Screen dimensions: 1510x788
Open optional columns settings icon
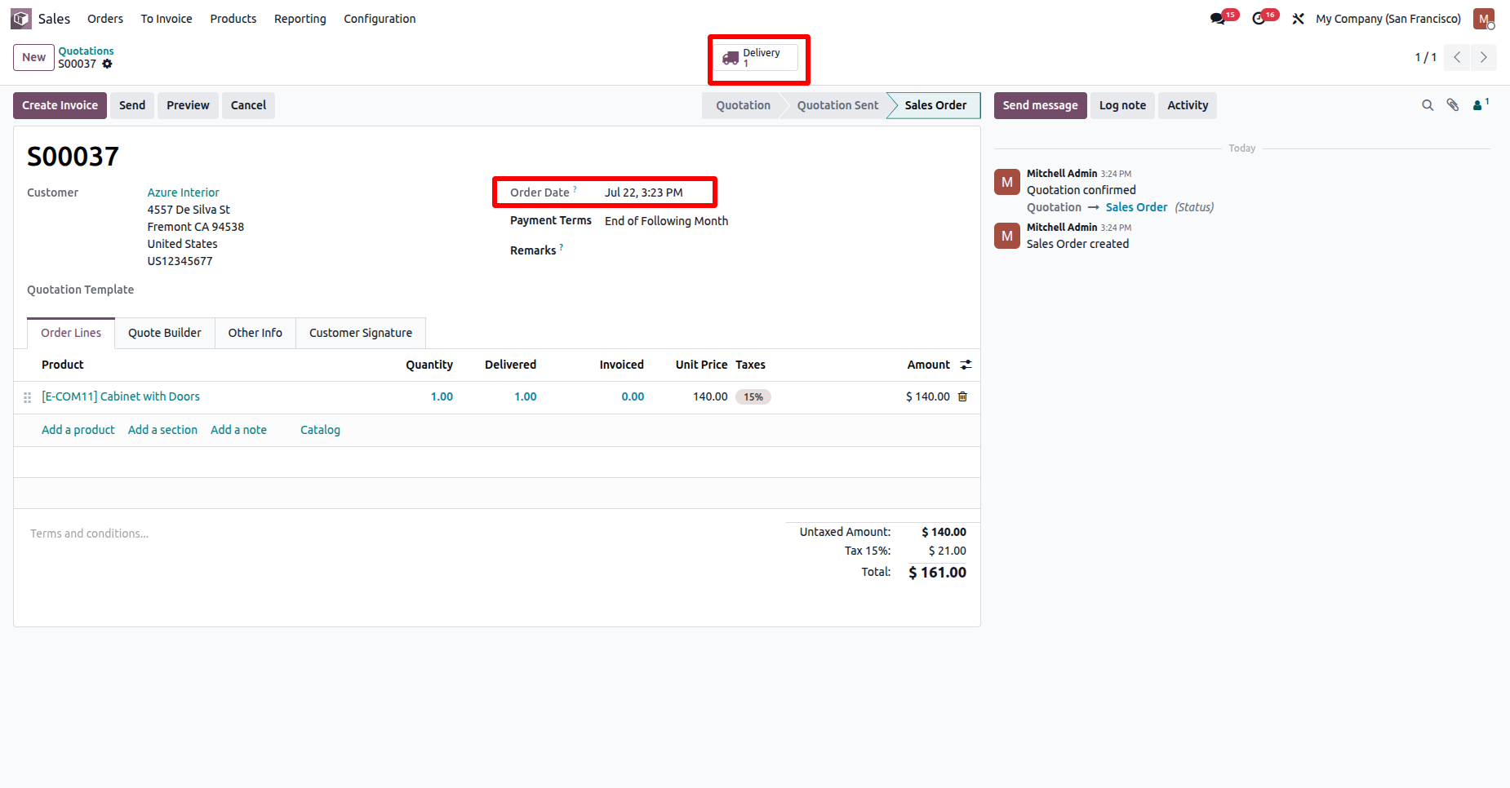966,365
